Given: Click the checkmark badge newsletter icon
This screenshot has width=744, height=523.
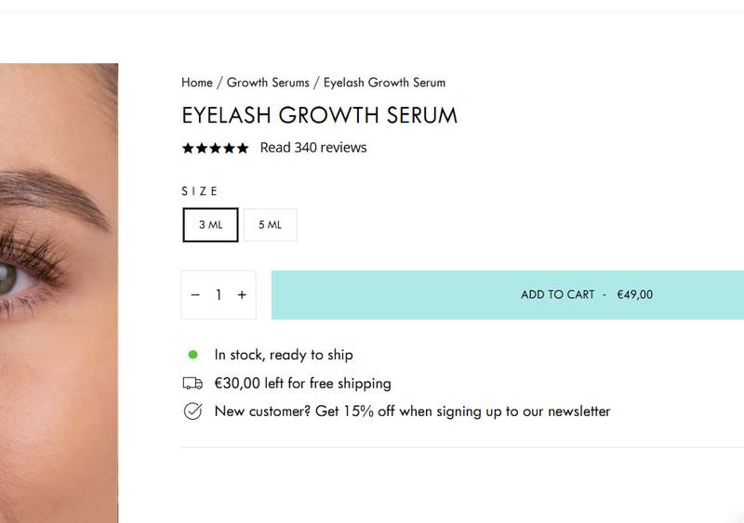Looking at the screenshot, I should coord(193,411).
